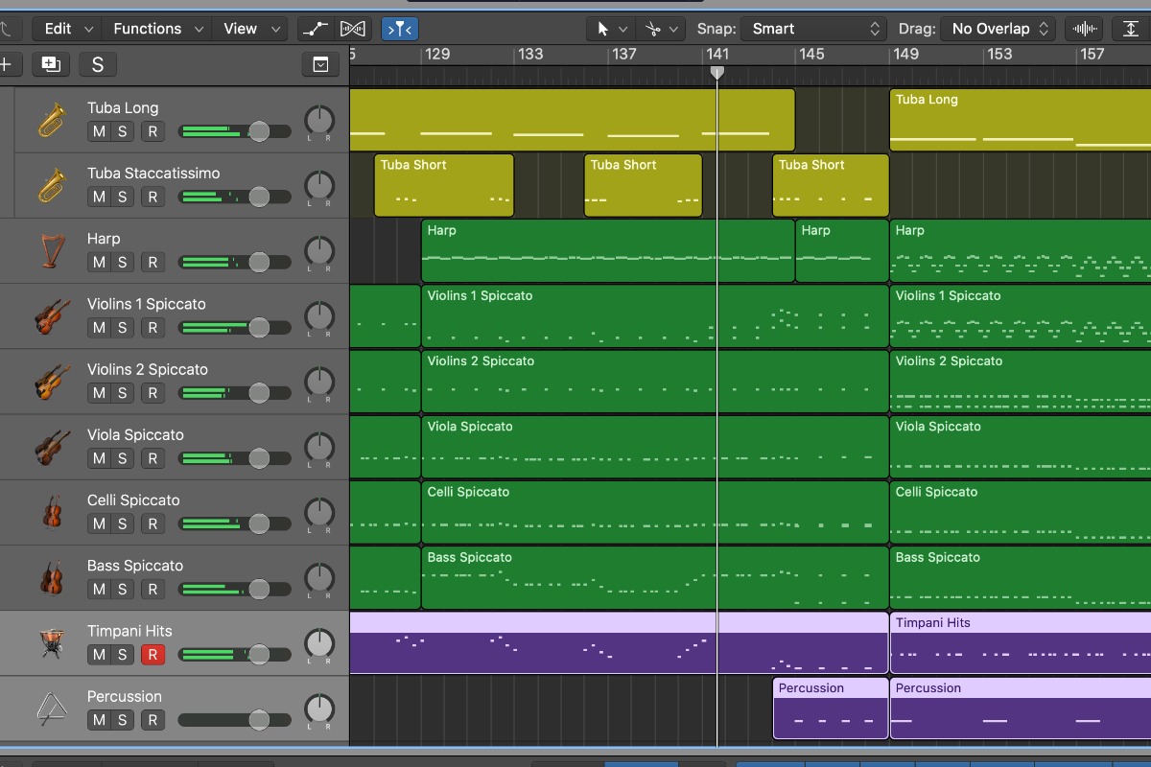Open the Drag mode No Overlap dropdown
This screenshot has height=767, width=1151.
point(998,29)
